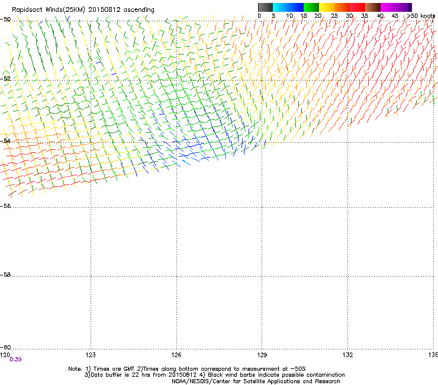The image size is (438, 385).
Task: Click the purple time stamp below longitude 120
Action: coord(15,360)
